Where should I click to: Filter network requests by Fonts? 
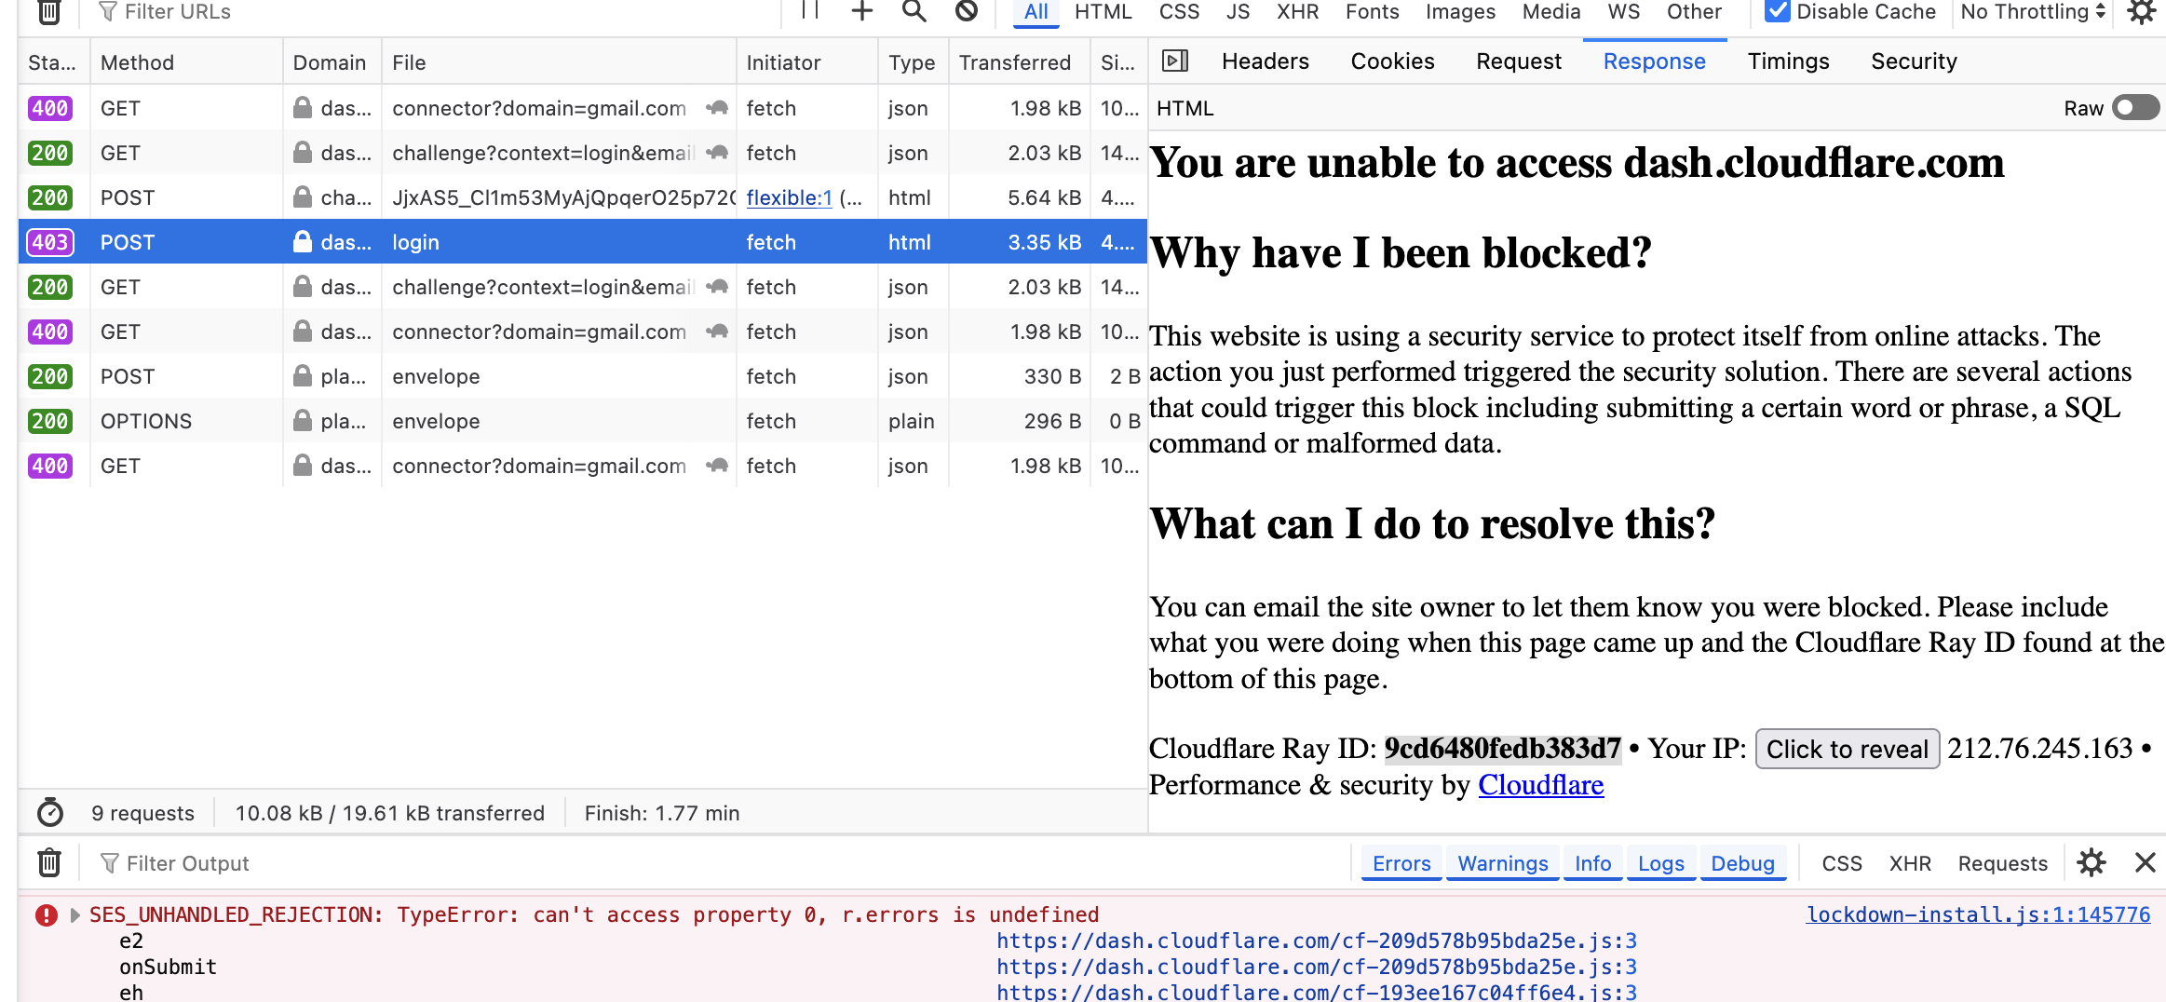click(x=1373, y=11)
